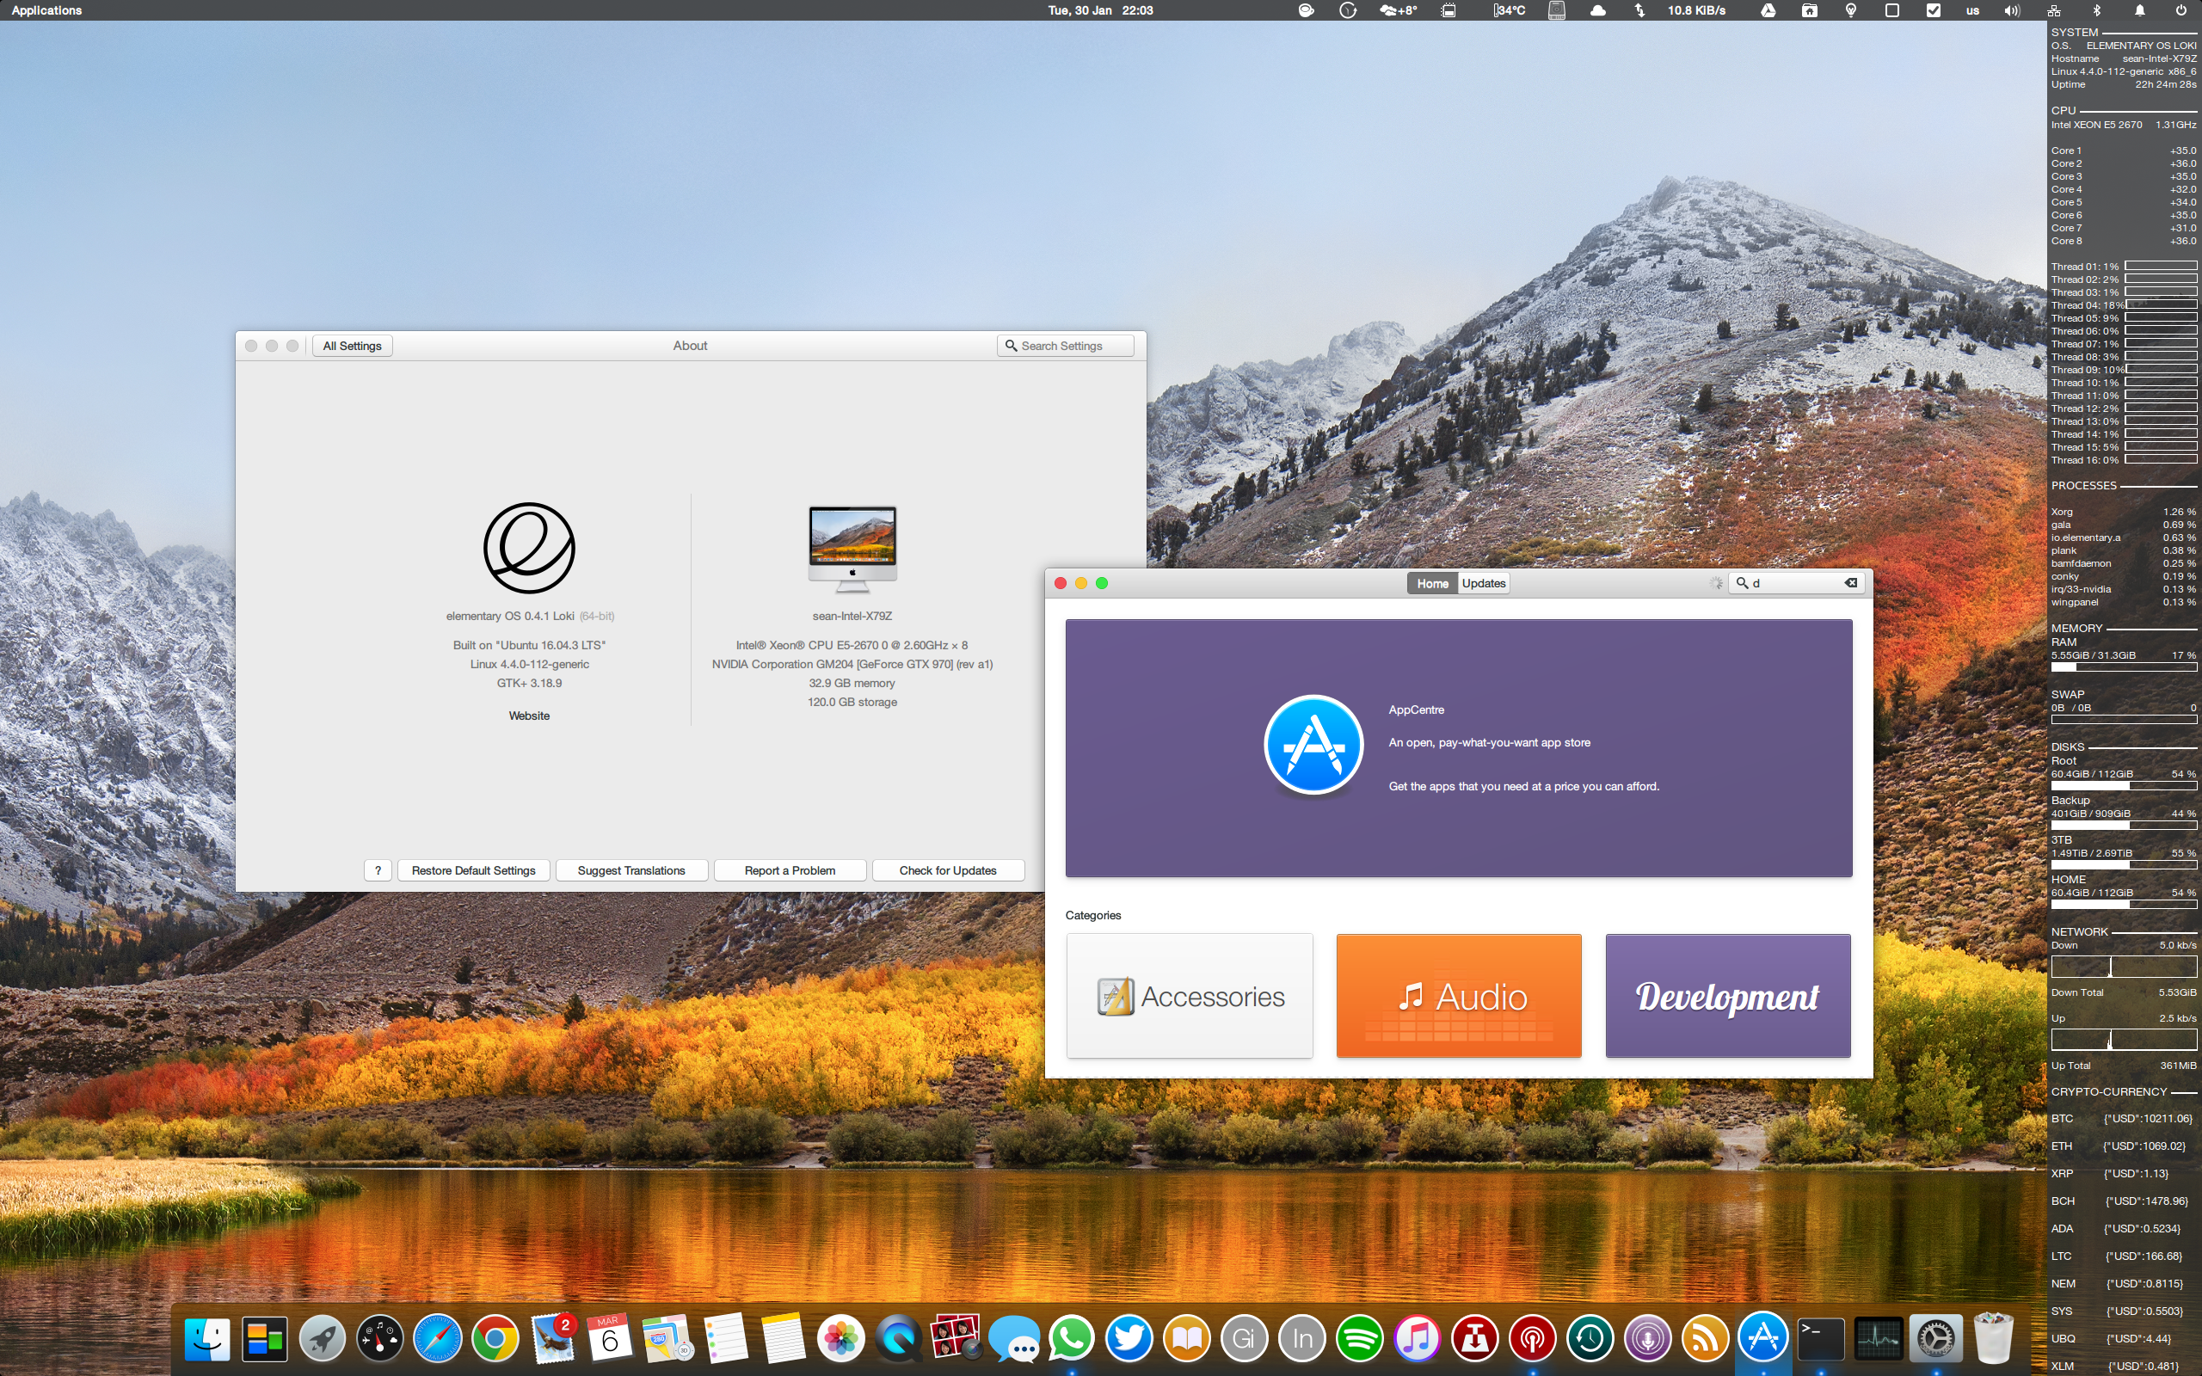Open the date and time indicator

point(1100,10)
